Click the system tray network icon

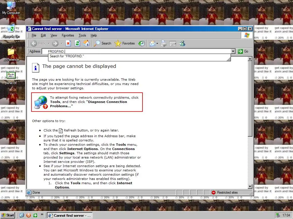pyautogui.click(x=278, y=215)
